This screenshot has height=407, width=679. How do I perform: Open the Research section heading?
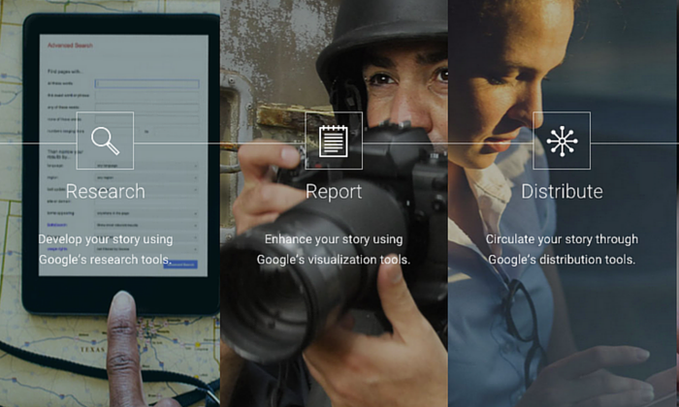pos(105,191)
